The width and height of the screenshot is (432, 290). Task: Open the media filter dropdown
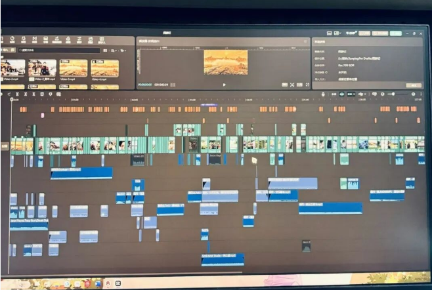pyautogui.click(x=123, y=51)
